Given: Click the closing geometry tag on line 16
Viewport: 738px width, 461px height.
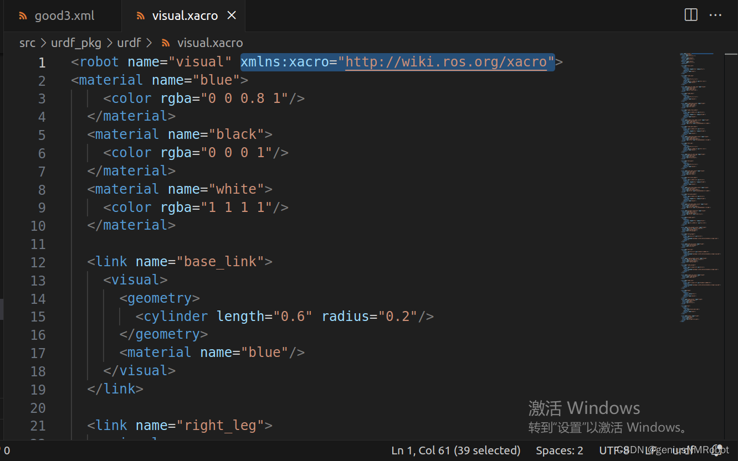Looking at the screenshot, I should (x=163, y=334).
